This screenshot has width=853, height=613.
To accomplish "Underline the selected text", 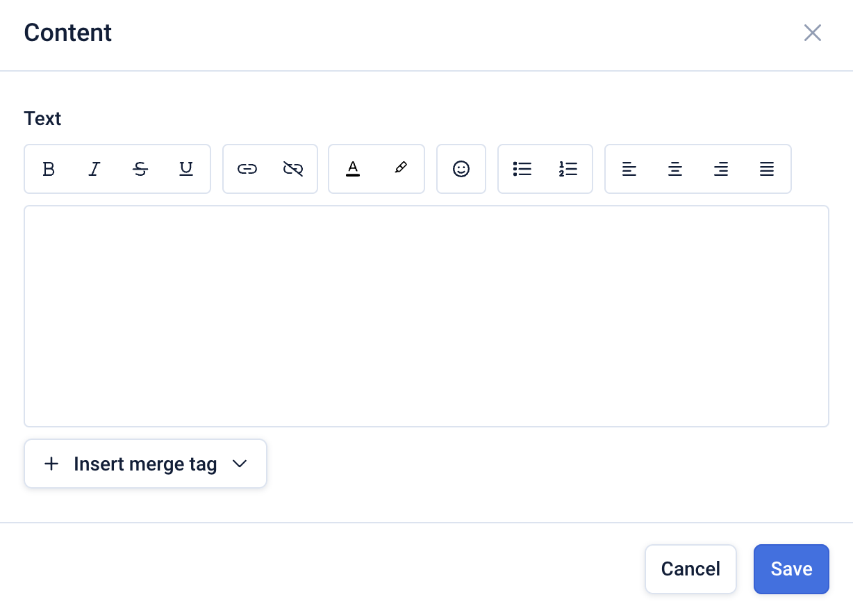I will pyautogui.click(x=186, y=169).
